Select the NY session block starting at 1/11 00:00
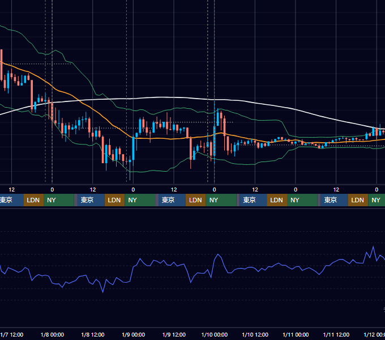 [x=302, y=200]
